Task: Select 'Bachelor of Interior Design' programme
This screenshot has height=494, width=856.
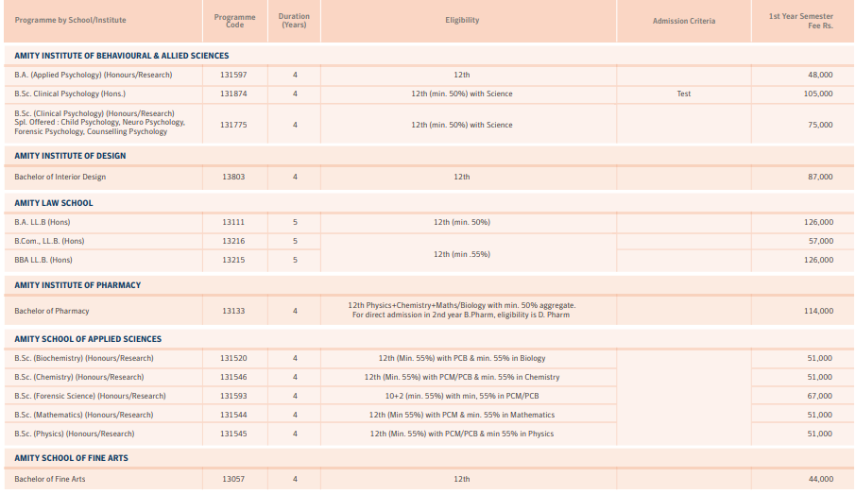Action: [x=60, y=177]
